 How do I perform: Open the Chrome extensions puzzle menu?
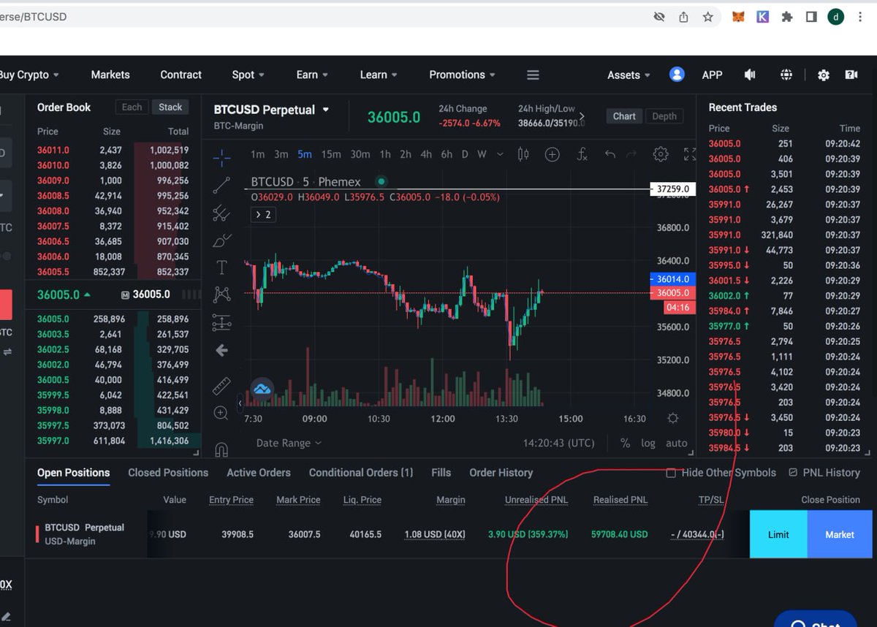click(x=787, y=17)
